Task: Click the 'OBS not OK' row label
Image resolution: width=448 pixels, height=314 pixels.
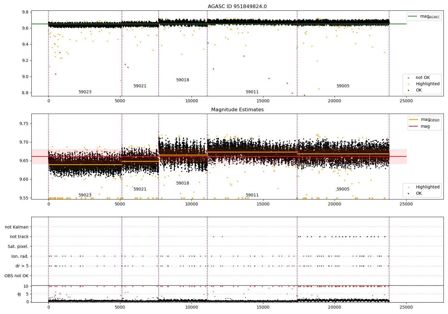Action: pos(16,276)
